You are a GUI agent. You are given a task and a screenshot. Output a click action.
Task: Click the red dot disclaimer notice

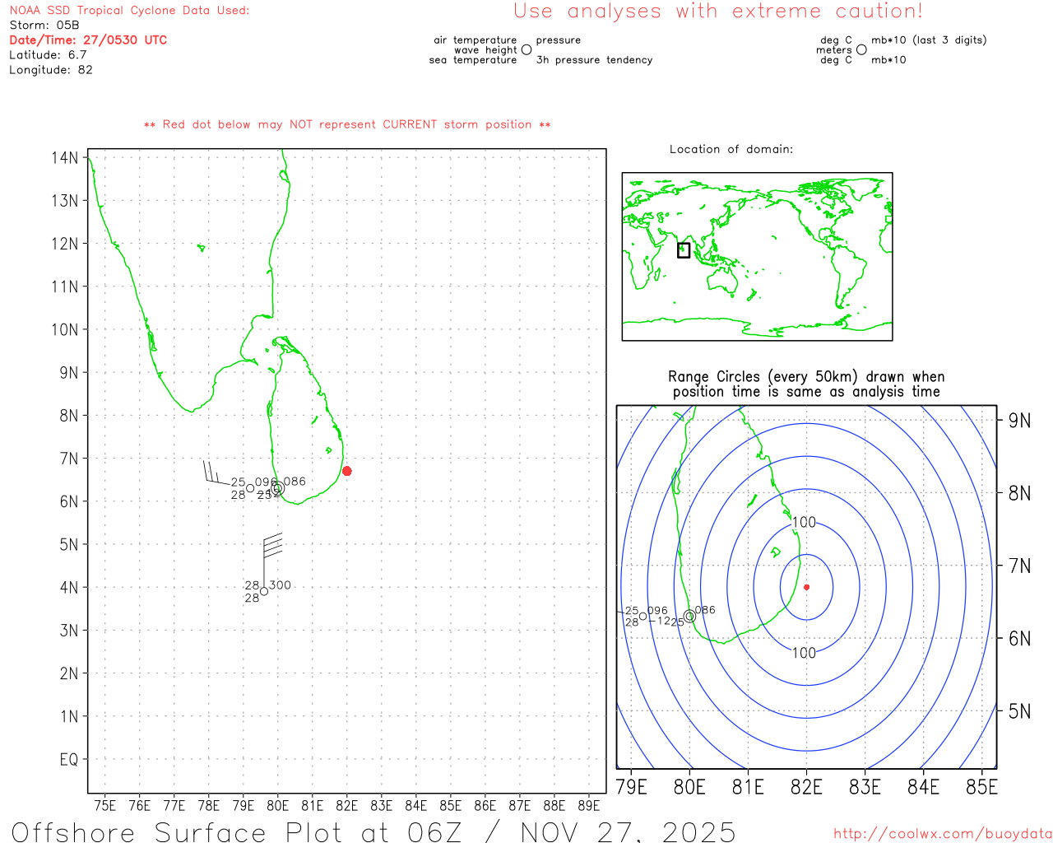click(x=347, y=124)
